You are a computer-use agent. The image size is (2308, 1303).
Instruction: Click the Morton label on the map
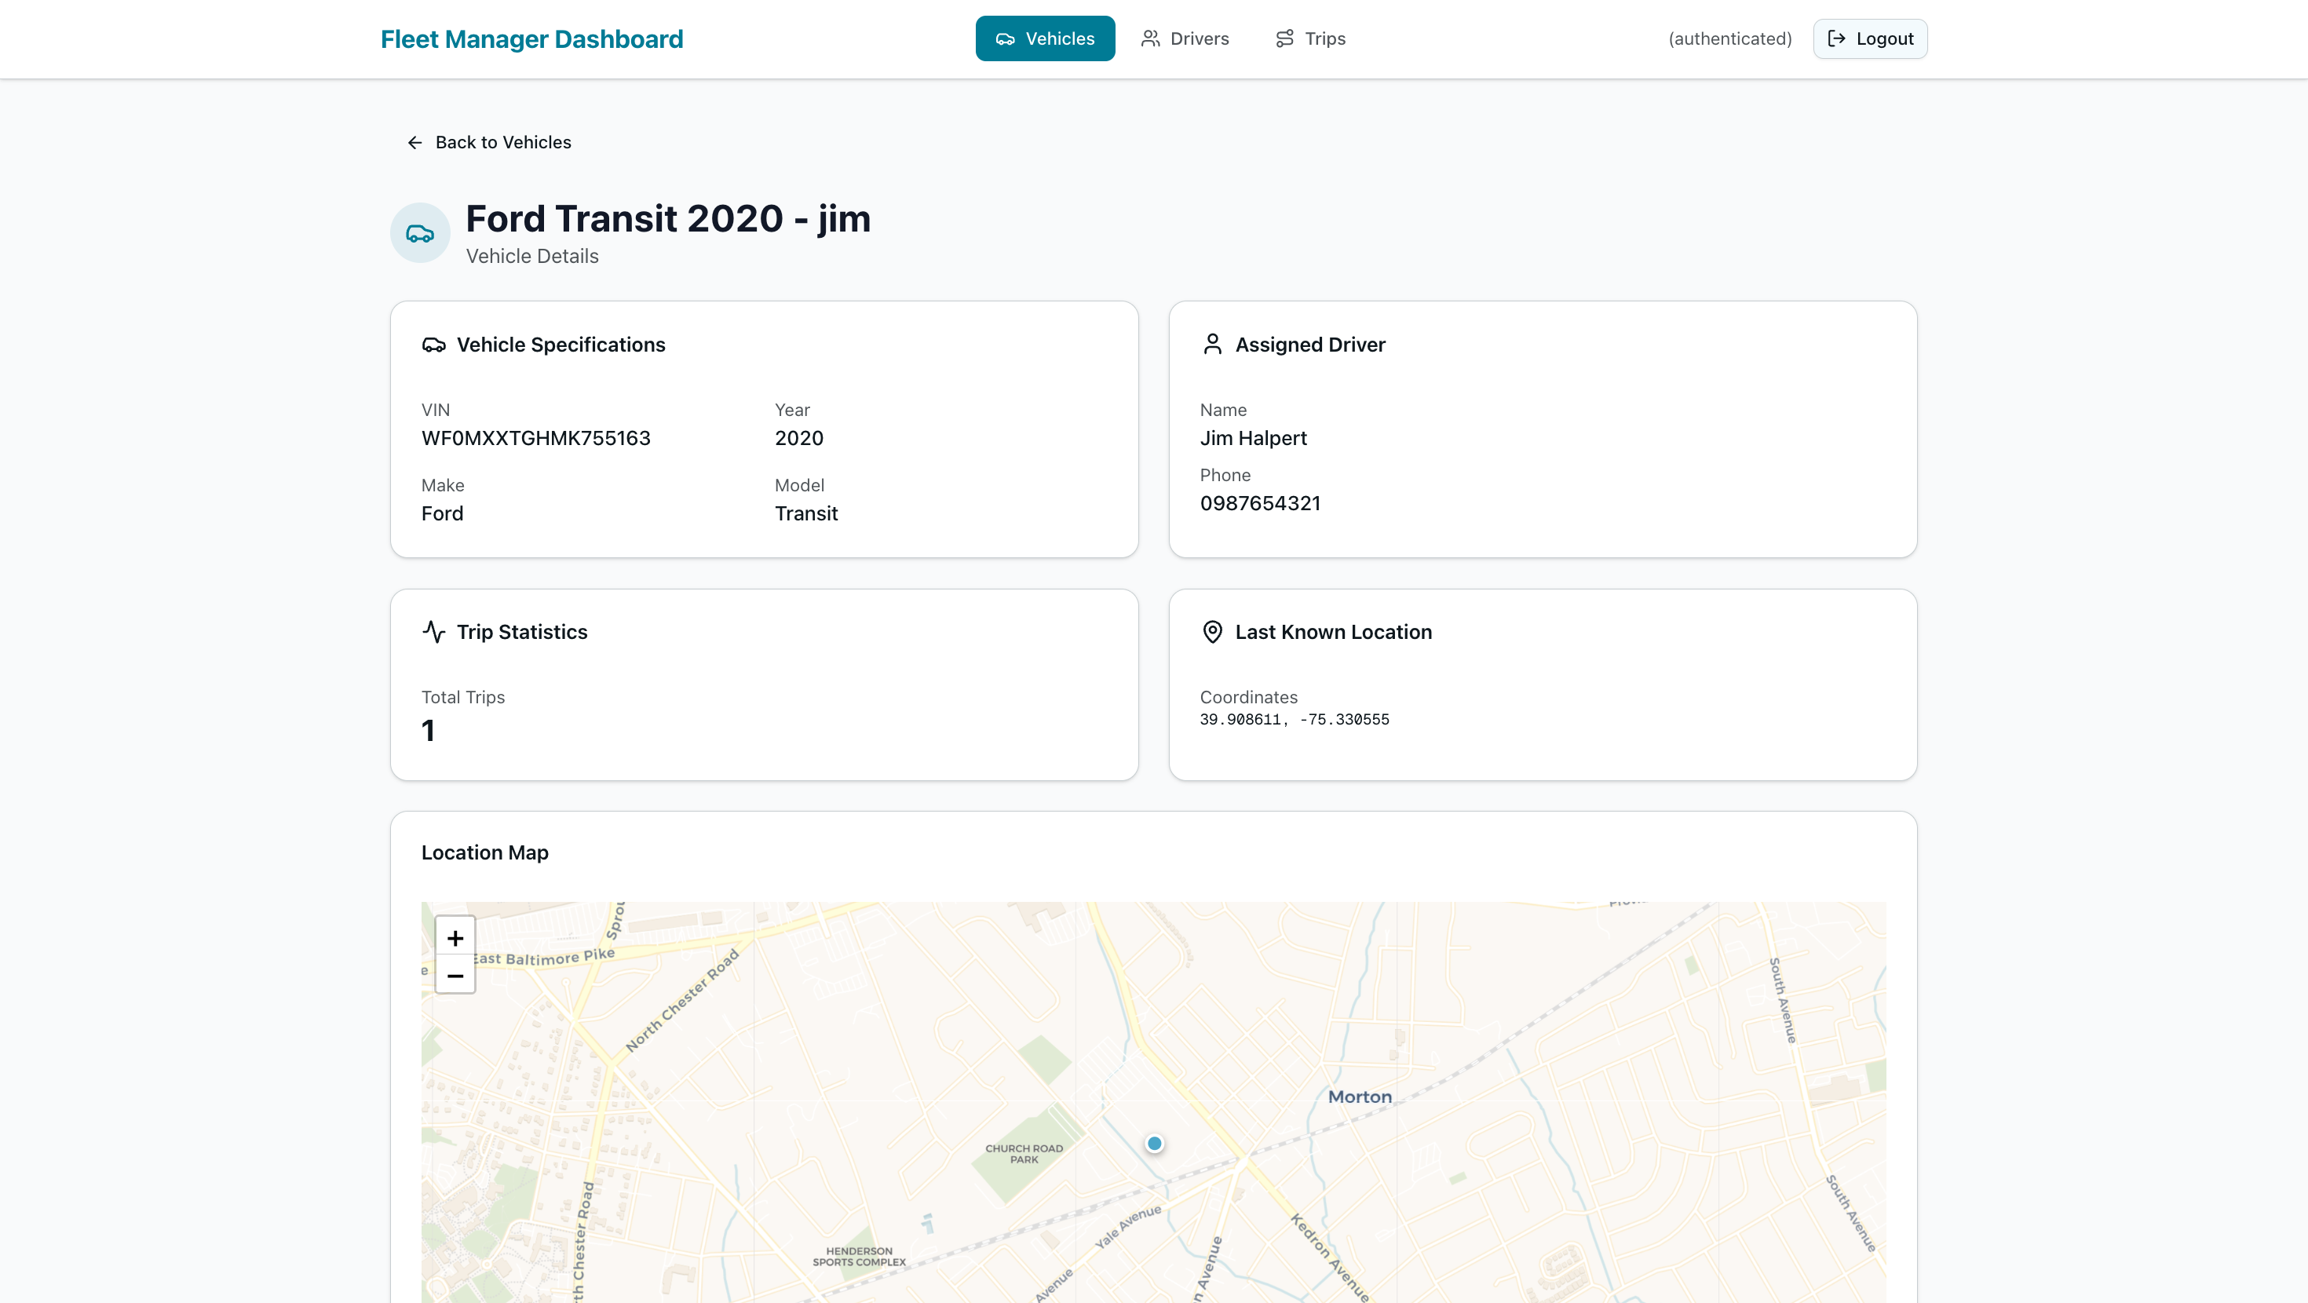[1359, 1097]
